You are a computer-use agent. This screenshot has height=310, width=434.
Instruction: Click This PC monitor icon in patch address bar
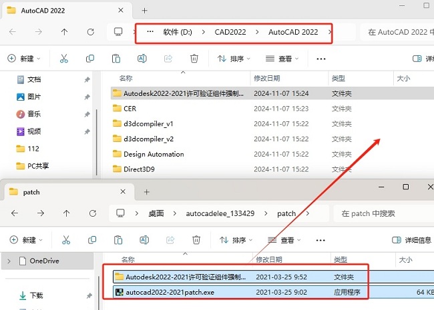tap(120, 213)
